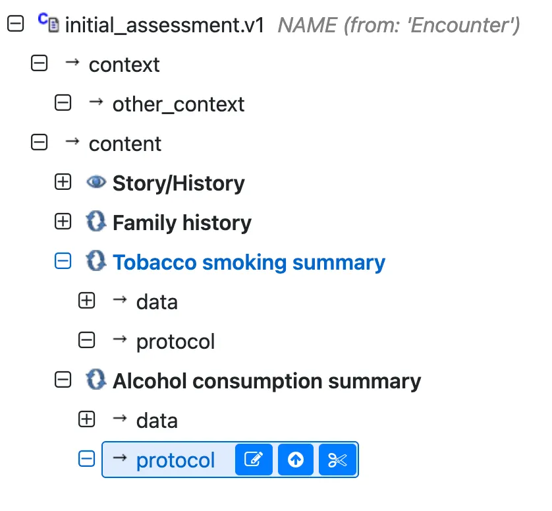Click the eye observation icon beside Story/History
The height and width of the screenshot is (511, 552).
96,183
